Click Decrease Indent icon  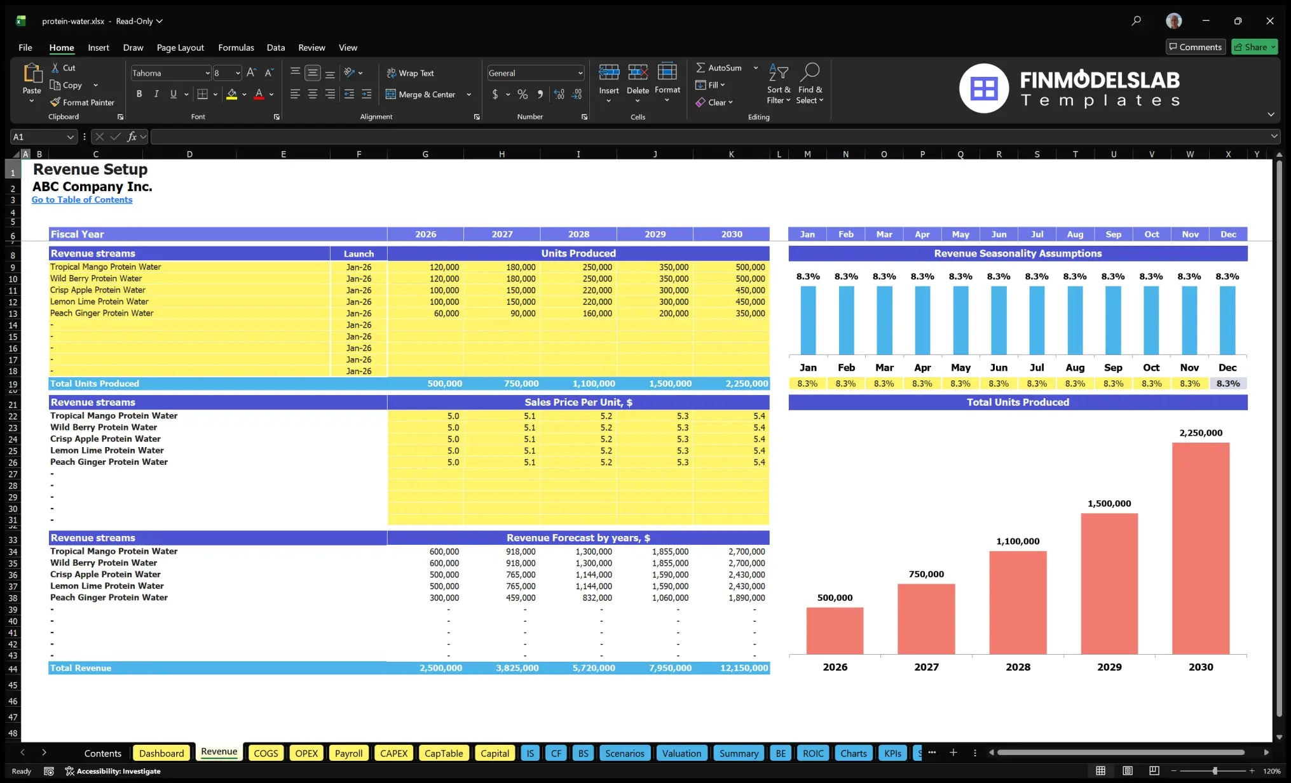click(x=349, y=94)
